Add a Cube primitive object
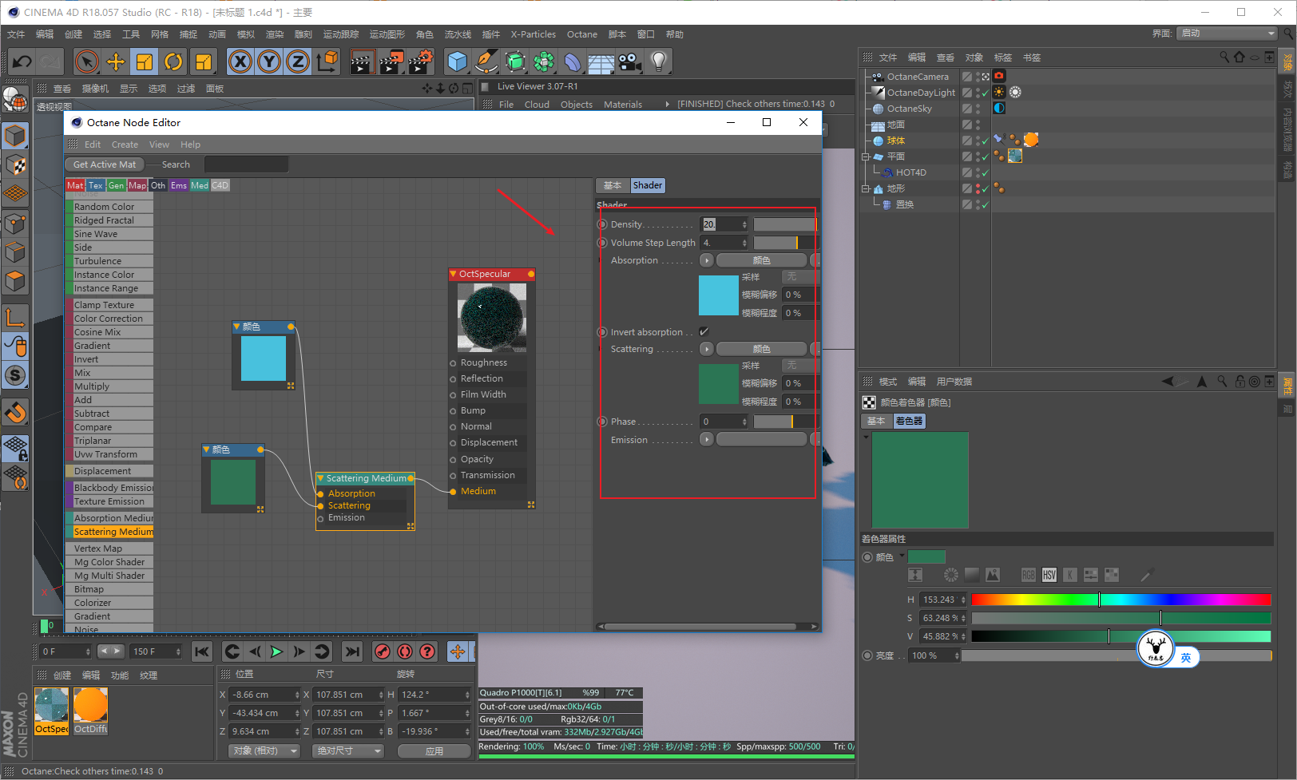The image size is (1297, 780). tap(457, 61)
